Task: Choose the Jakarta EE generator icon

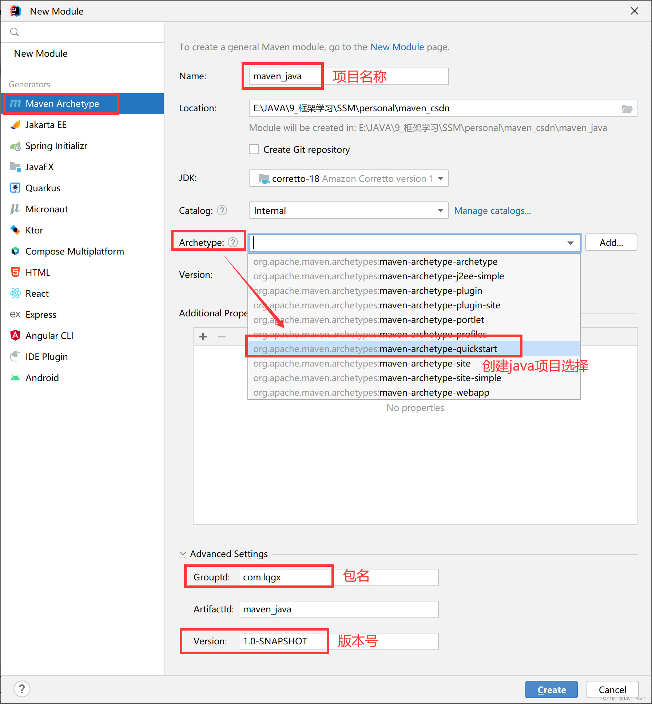Action: [15, 125]
